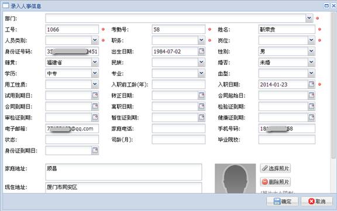Click the 选择照片 button
The height and width of the screenshot is (211, 337).
tap(276, 168)
